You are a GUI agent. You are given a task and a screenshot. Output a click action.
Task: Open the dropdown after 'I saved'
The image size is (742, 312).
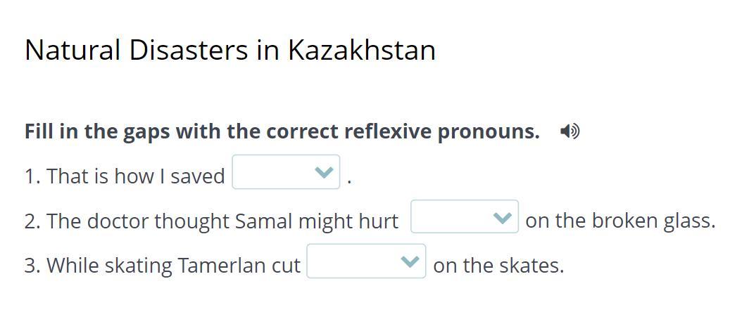tap(285, 173)
